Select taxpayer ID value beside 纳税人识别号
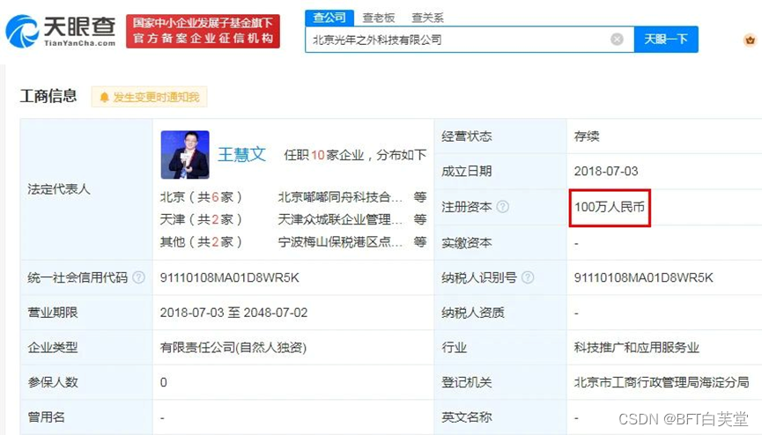 coord(643,277)
